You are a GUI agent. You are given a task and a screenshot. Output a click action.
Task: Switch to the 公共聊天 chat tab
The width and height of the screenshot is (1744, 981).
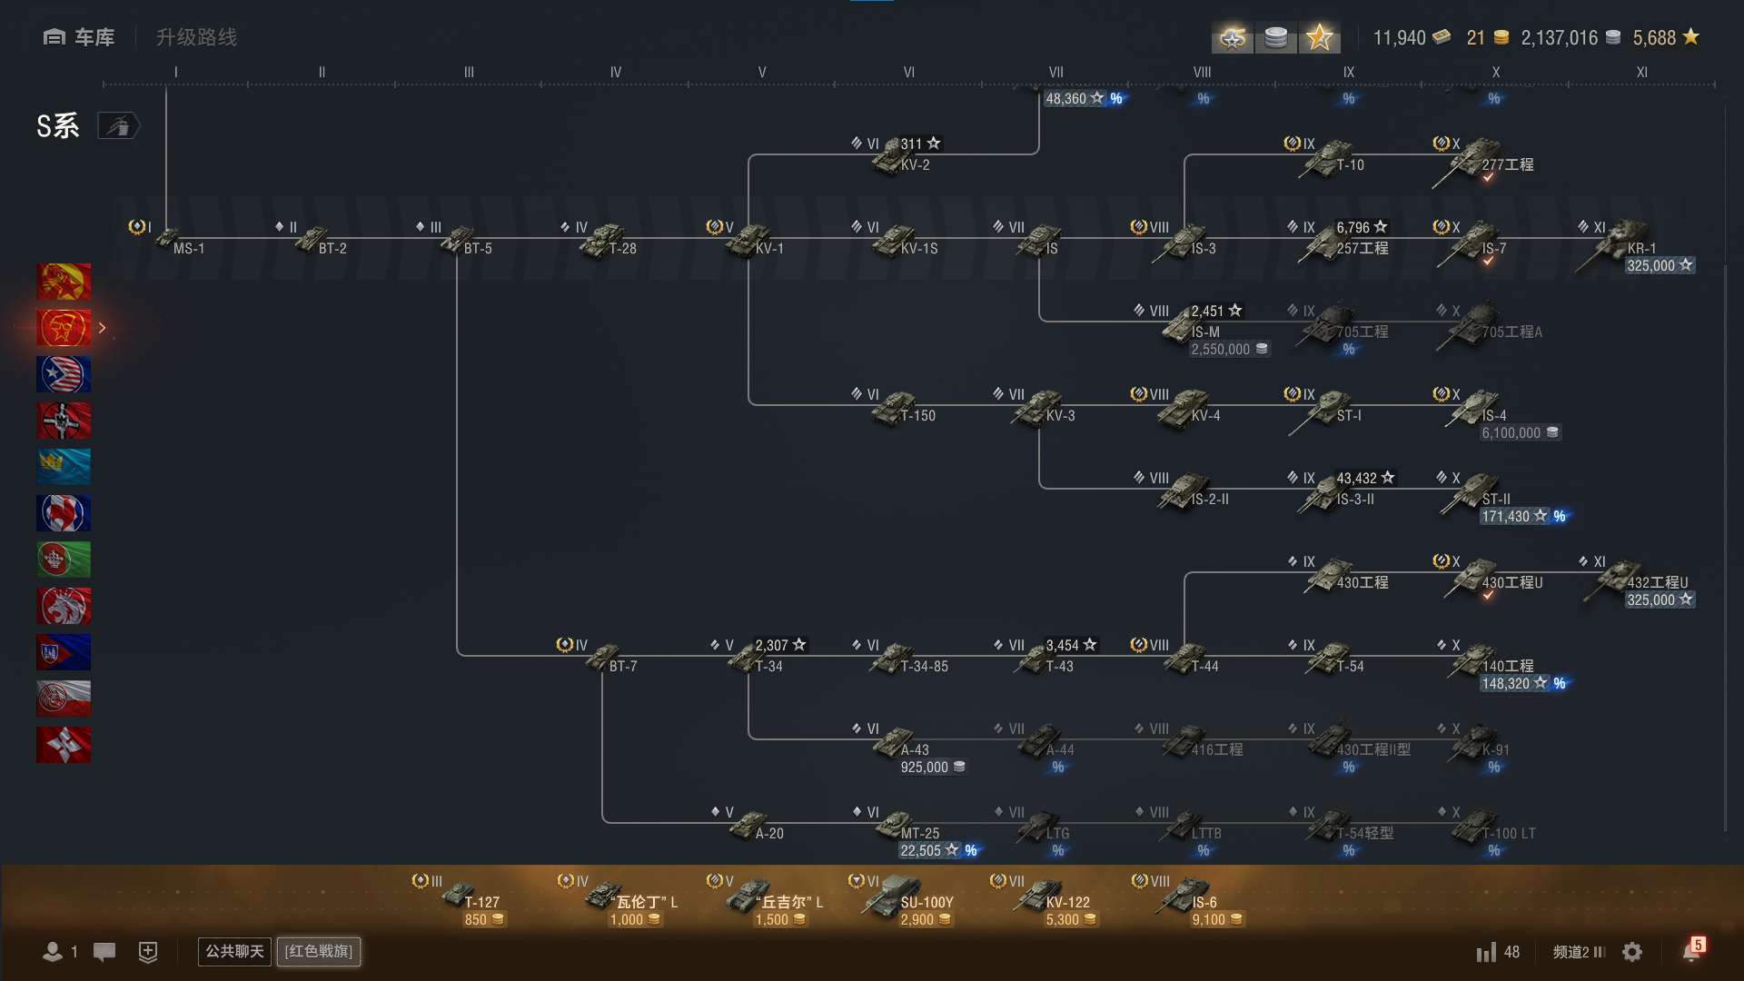click(234, 951)
